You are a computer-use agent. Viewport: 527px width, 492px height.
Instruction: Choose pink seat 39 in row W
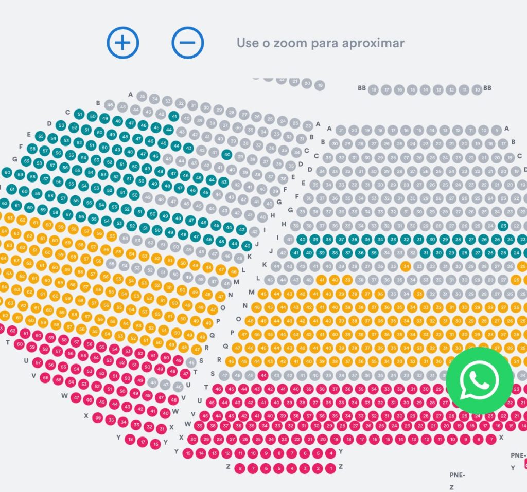coord(200,426)
